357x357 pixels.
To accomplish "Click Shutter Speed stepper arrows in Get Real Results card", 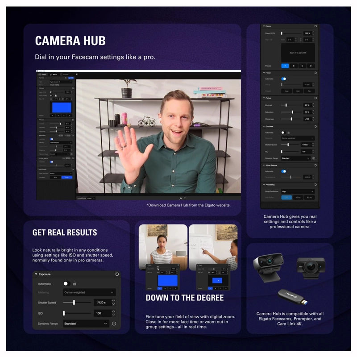I will coord(114,303).
